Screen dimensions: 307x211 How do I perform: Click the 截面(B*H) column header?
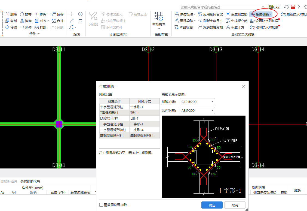(x=58, y=192)
